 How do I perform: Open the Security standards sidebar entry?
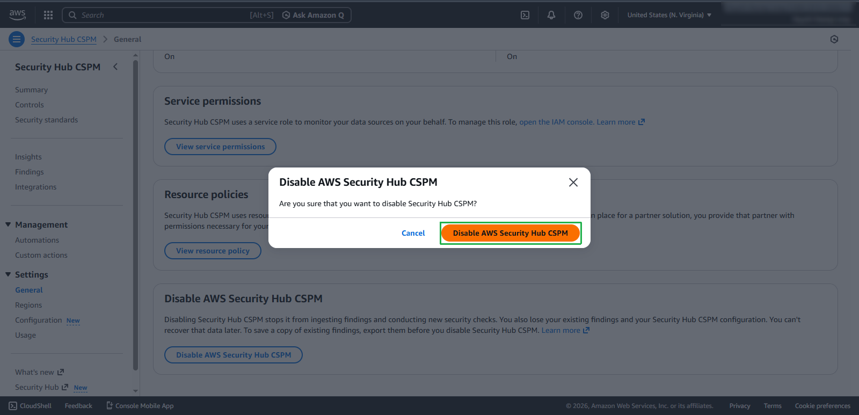46,120
